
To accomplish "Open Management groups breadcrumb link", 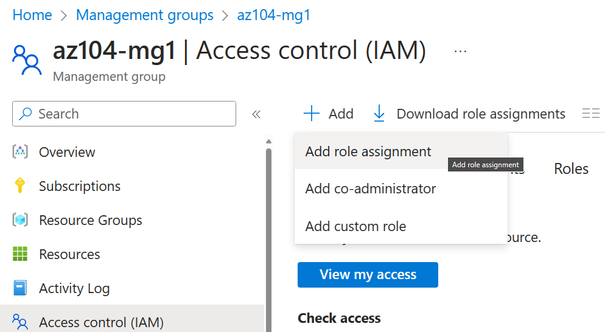I will tap(144, 15).
